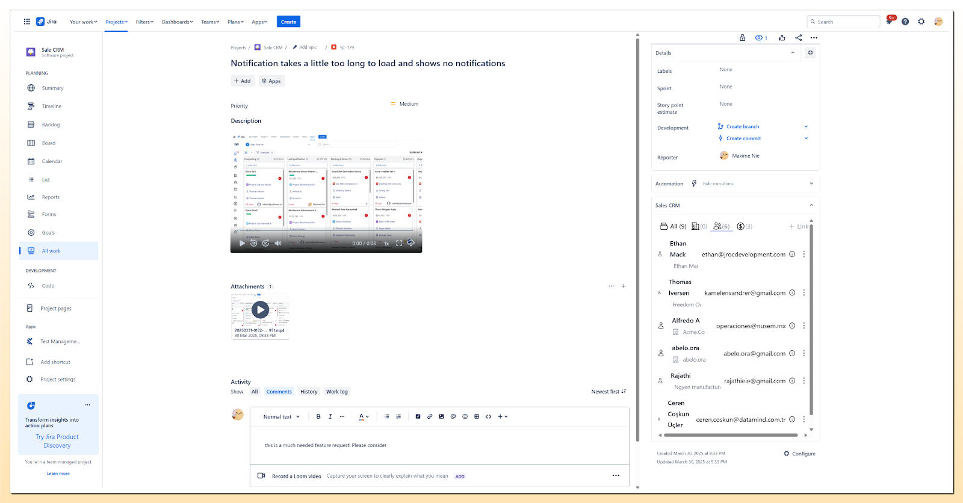The height and width of the screenshot is (503, 963).
Task: Open the Normal text style dropdown
Action: [x=281, y=416]
